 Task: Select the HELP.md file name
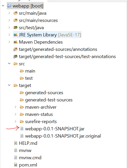(28, 143)
